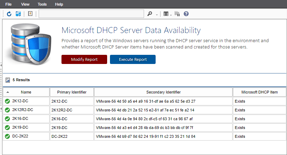The width and height of the screenshot is (287, 155).
Task: Click the Refresh icon in toolbar
Action: [x=9, y=14]
